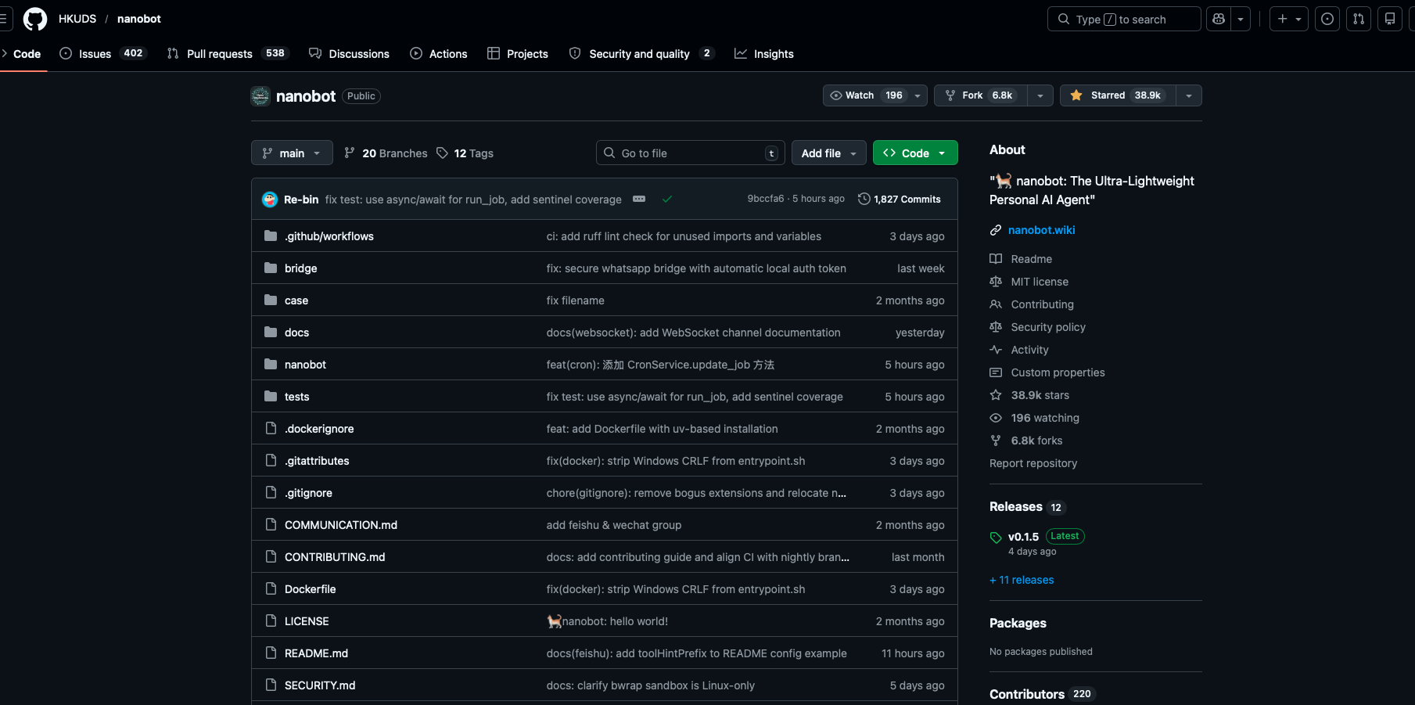Click the CONTRIBUTING.md file icon
This screenshot has width=1415, height=705.
tap(271, 557)
